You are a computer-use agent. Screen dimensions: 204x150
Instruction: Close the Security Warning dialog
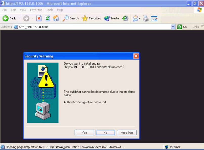pyautogui.click(x=136, y=56)
